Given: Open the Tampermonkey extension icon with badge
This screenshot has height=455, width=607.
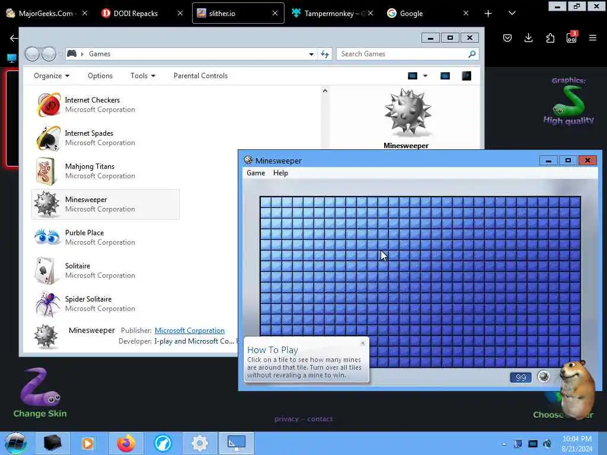Looking at the screenshot, I should click(x=571, y=37).
